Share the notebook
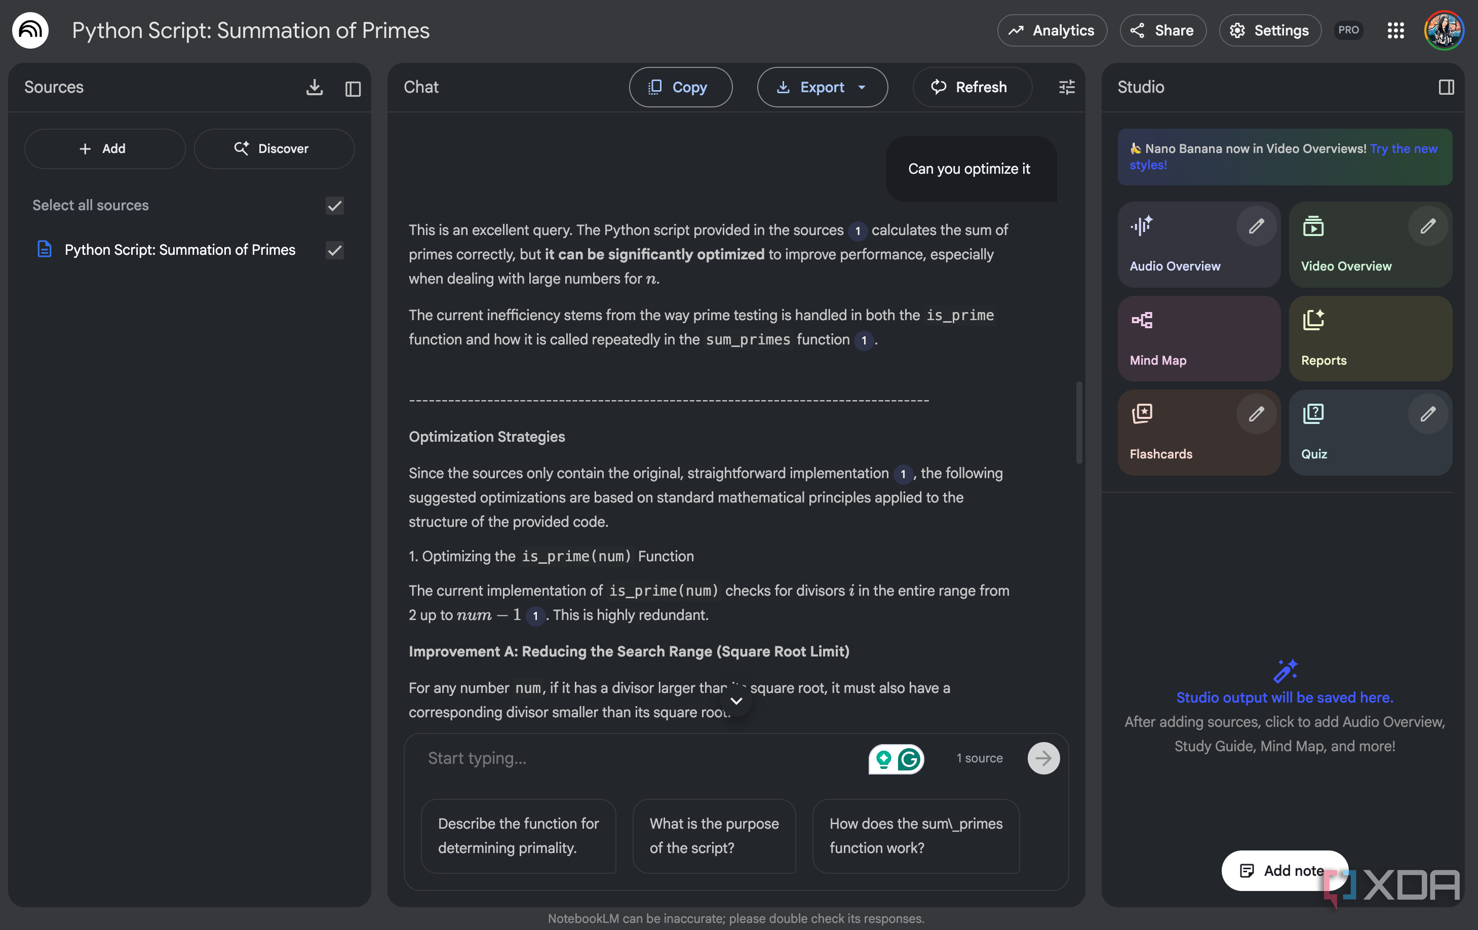 pyautogui.click(x=1162, y=30)
